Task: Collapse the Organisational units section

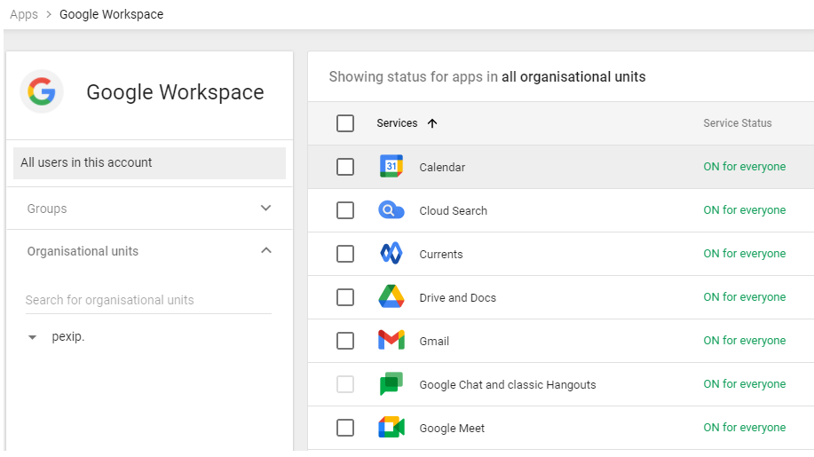Action: [265, 251]
